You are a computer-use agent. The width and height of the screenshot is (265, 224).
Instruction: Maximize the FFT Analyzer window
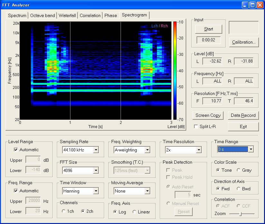pos(252,5)
